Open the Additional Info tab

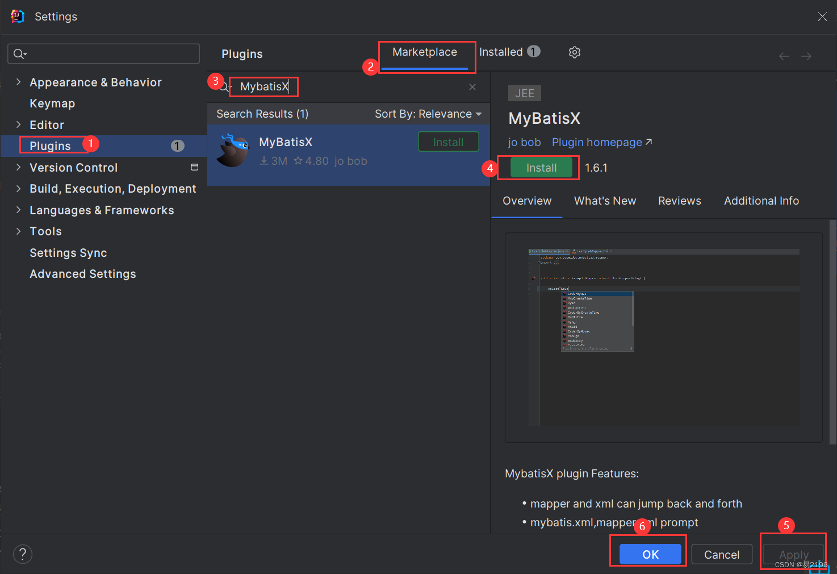[x=761, y=201]
